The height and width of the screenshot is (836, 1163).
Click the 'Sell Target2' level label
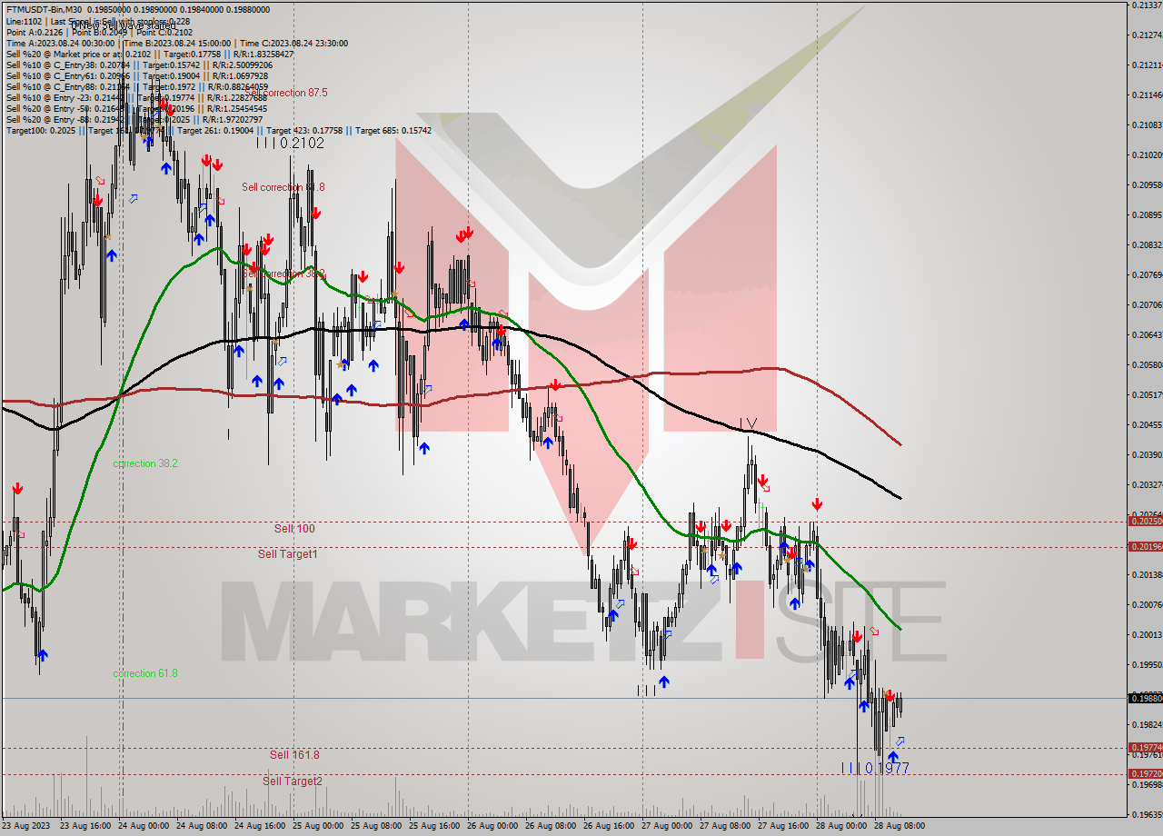click(293, 781)
